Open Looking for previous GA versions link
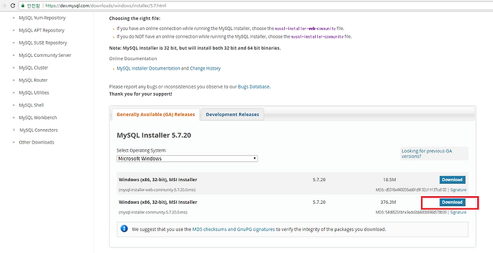The height and width of the screenshot is (253, 493). [427, 153]
